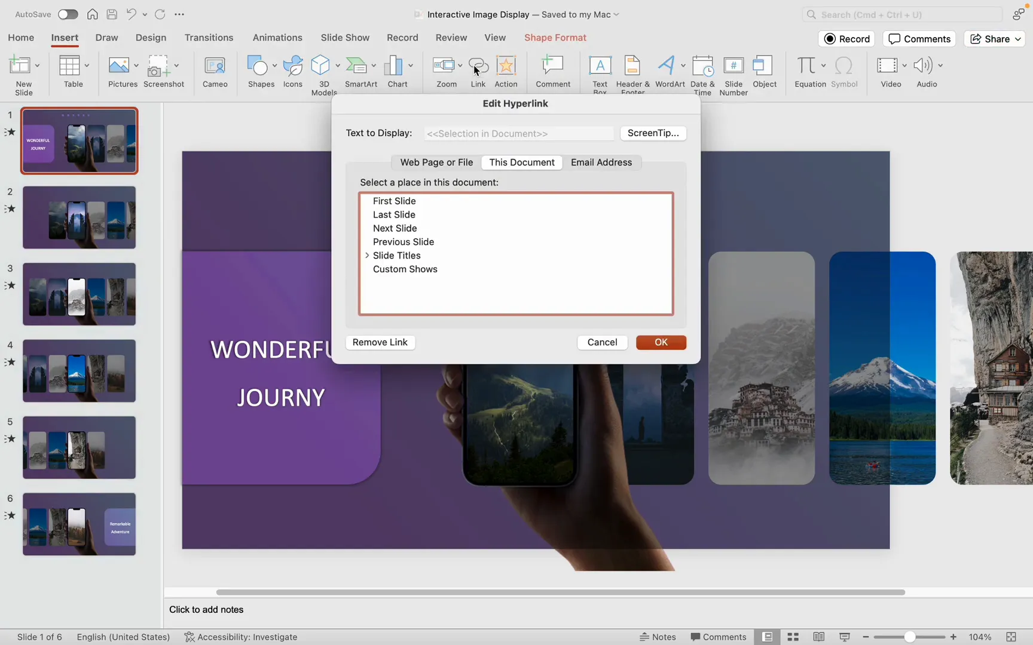Click the Object icon

763,66
